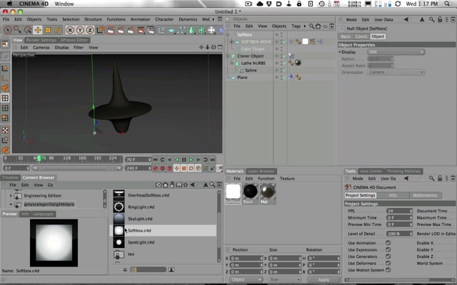The image size is (457, 285).
Task: Select the Softbox white material
Action: click(233, 193)
